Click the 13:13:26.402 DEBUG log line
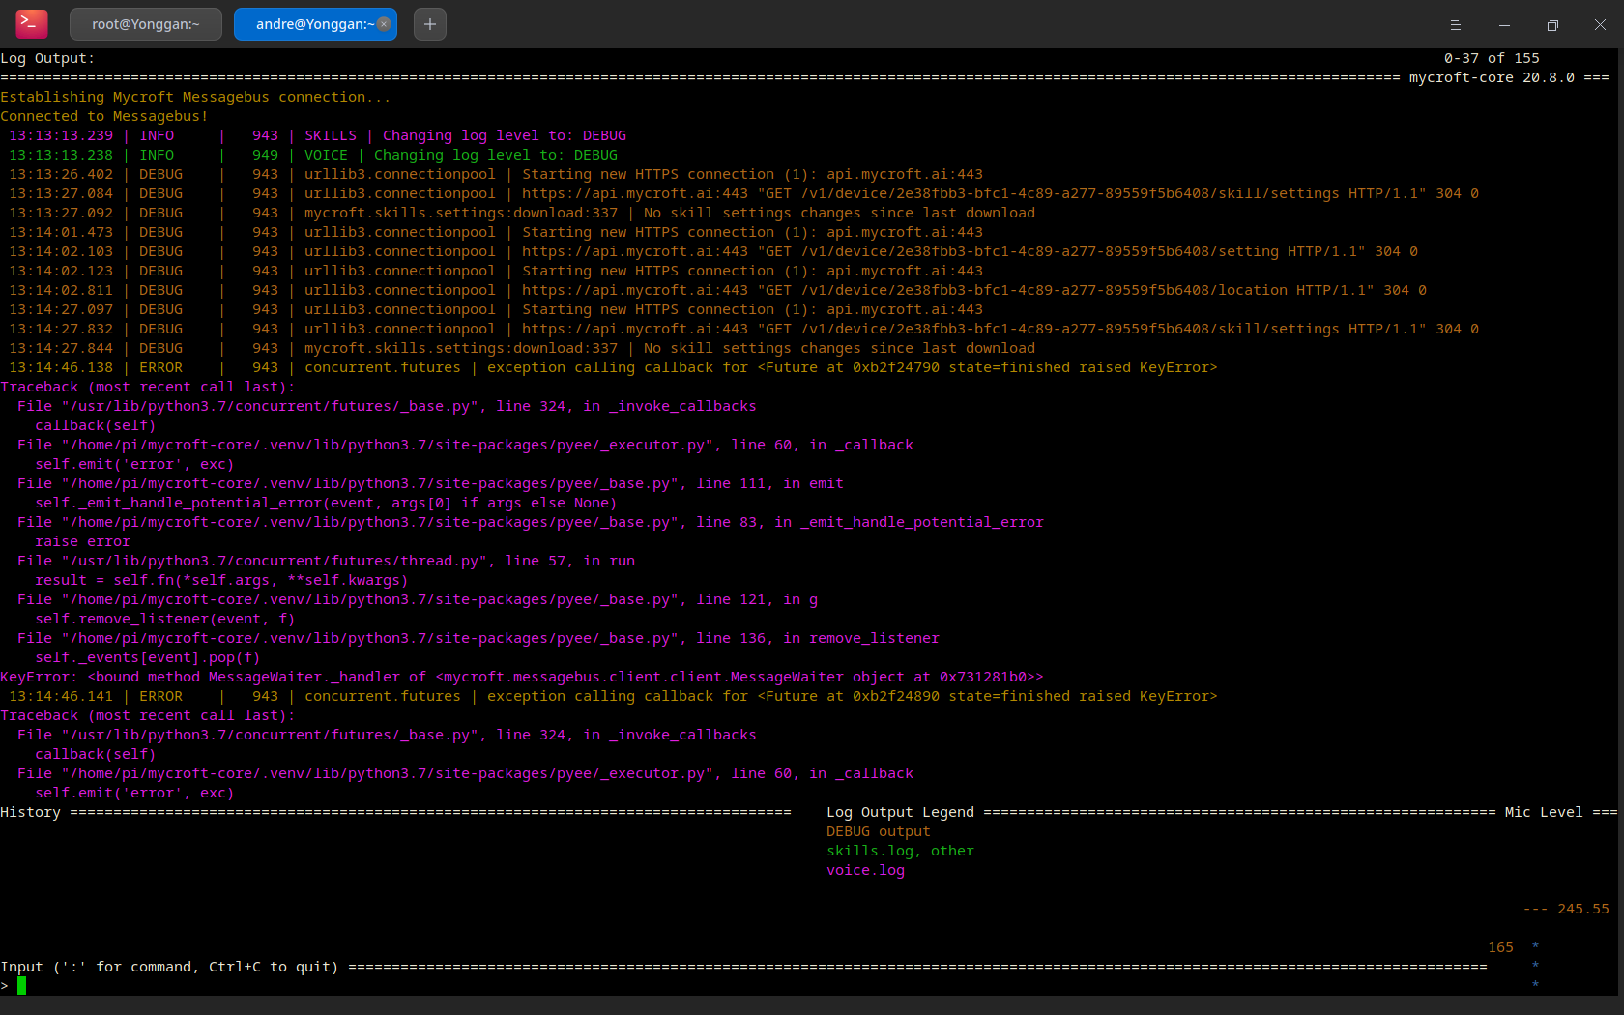Screen dimensions: 1624x1015 tap(496, 174)
